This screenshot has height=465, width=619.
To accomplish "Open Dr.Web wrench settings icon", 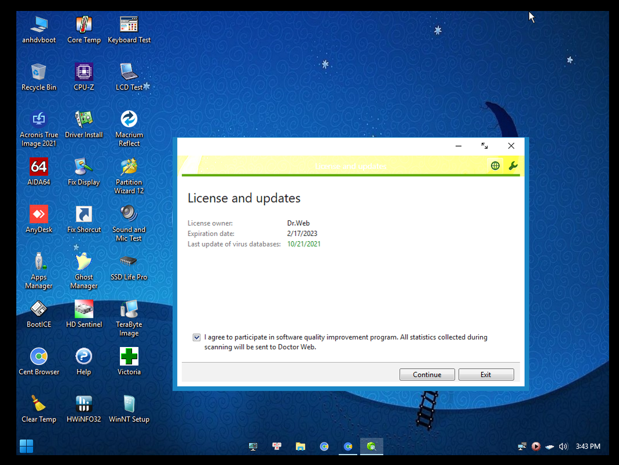I will tap(513, 166).
